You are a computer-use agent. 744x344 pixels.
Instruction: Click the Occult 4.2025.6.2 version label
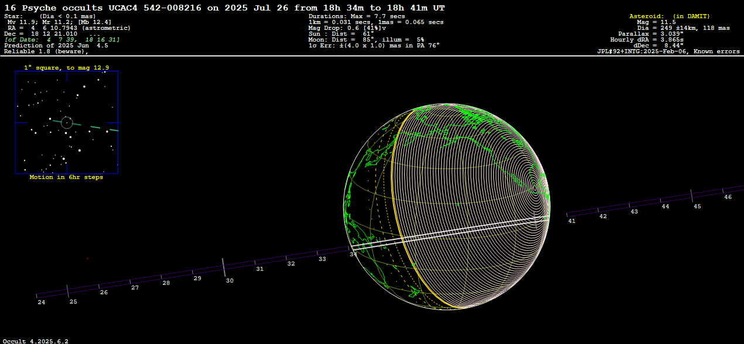tap(35, 340)
